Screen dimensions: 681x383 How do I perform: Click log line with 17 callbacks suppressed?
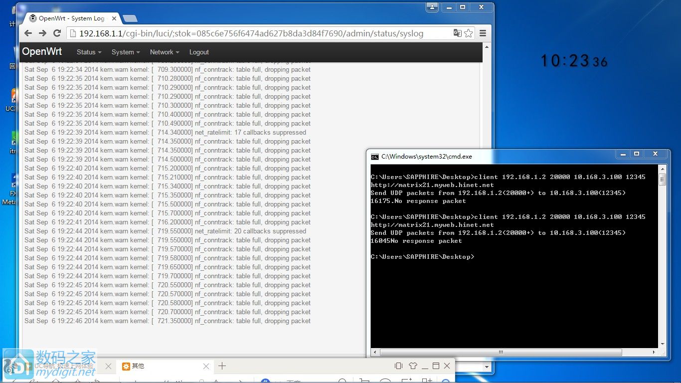[x=166, y=132]
